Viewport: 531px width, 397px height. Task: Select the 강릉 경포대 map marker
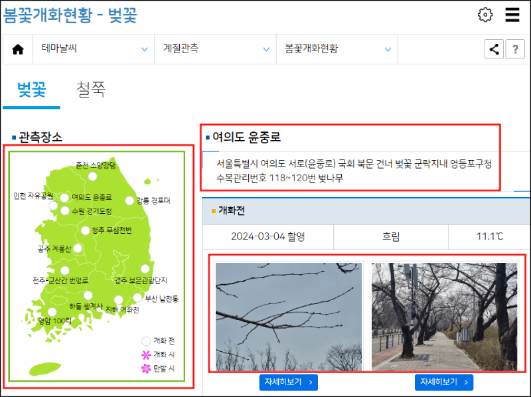[129, 201]
